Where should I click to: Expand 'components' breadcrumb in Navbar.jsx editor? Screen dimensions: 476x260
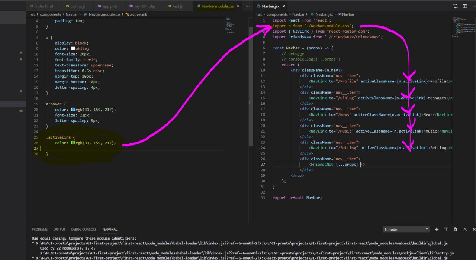(277, 14)
